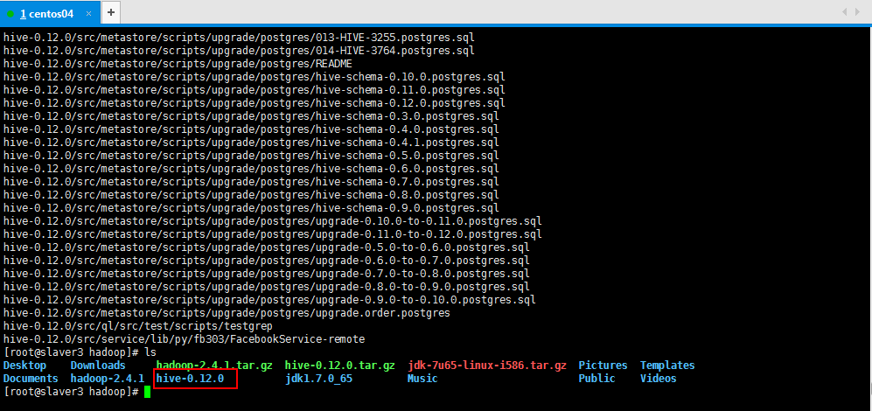Image resolution: width=872 pixels, height=411 pixels.
Task: Click the green terminal cursor at prompt
Action: [x=147, y=392]
